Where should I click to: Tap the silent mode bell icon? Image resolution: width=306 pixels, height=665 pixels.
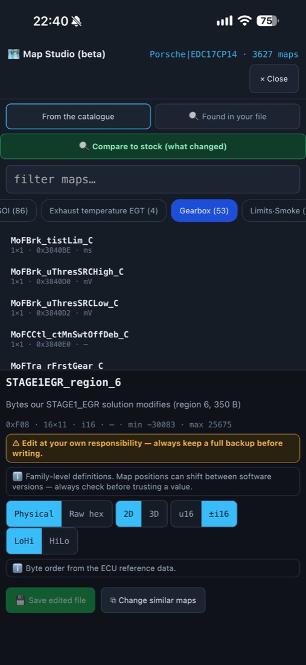[x=77, y=21]
